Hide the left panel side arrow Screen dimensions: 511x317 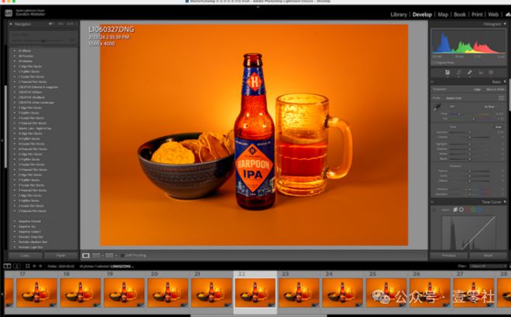pyautogui.click(x=2, y=141)
